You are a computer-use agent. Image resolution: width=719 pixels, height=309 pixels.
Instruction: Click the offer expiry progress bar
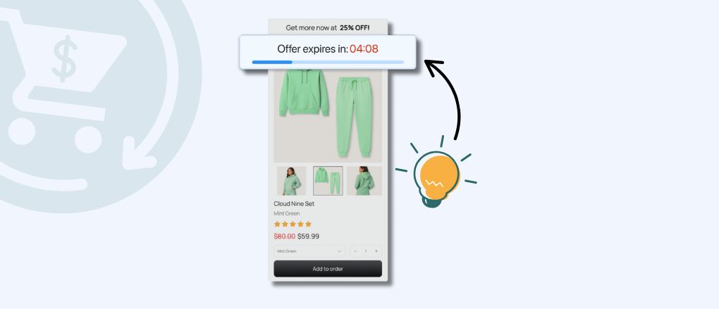328,62
